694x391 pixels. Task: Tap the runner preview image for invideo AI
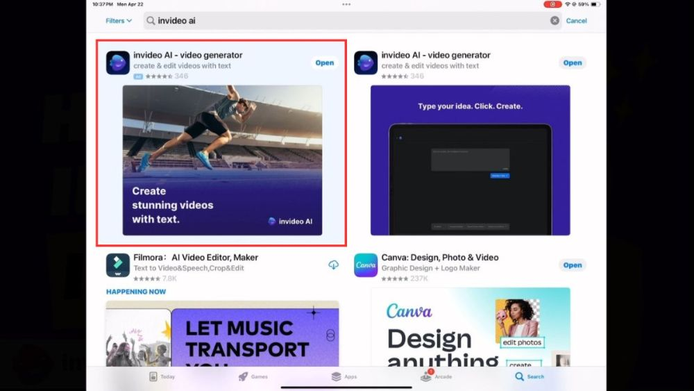pyautogui.click(x=222, y=160)
